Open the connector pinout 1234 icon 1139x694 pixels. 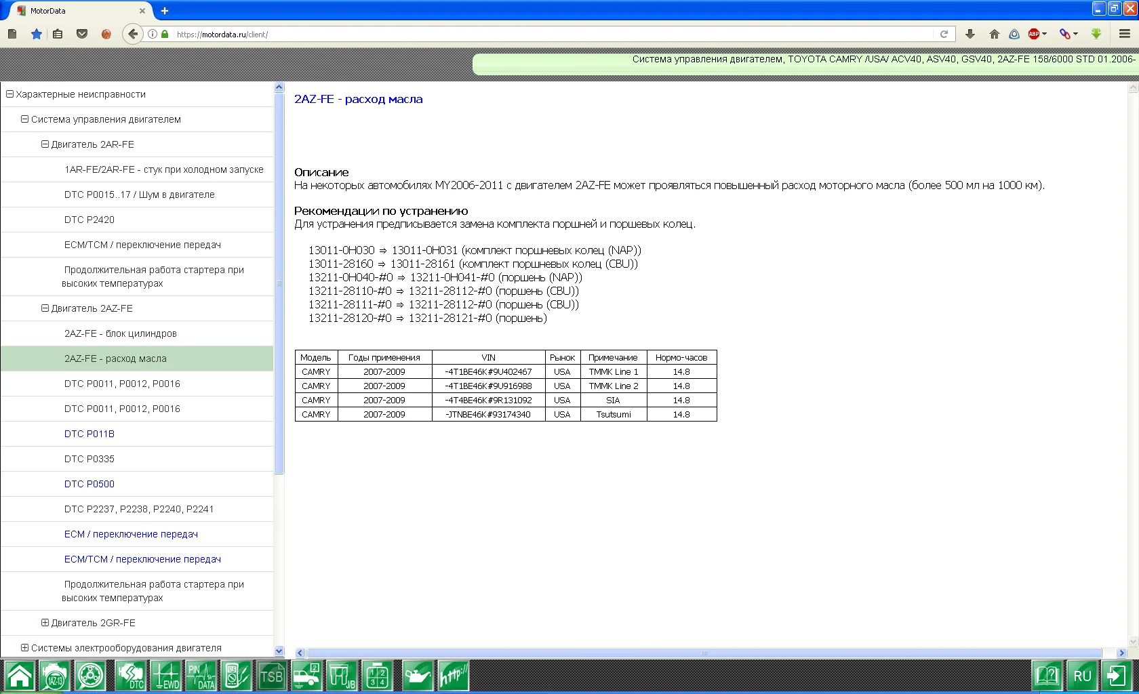click(378, 676)
